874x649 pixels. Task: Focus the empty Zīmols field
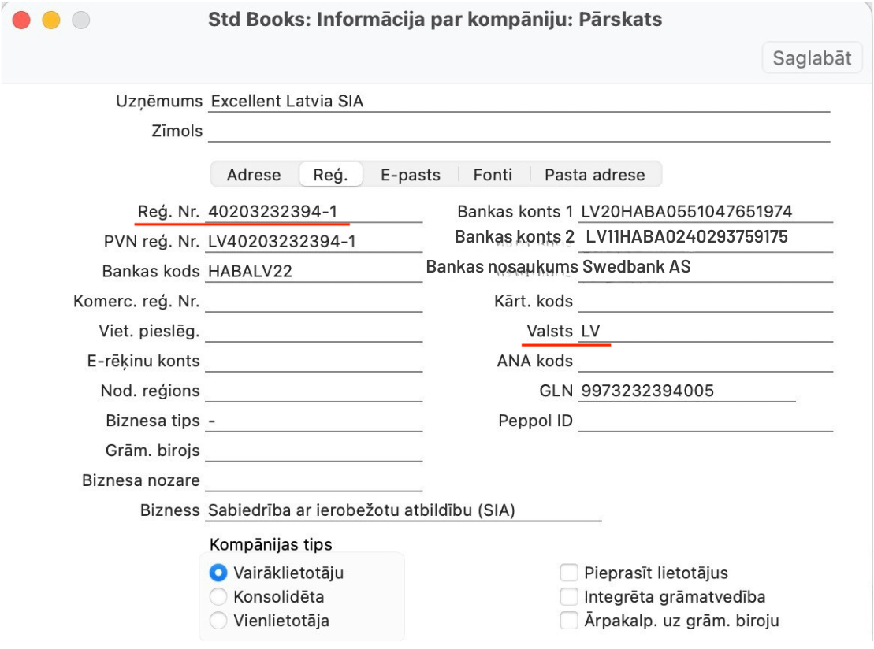tap(517, 132)
